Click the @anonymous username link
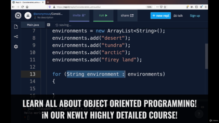 tap(42, 14)
